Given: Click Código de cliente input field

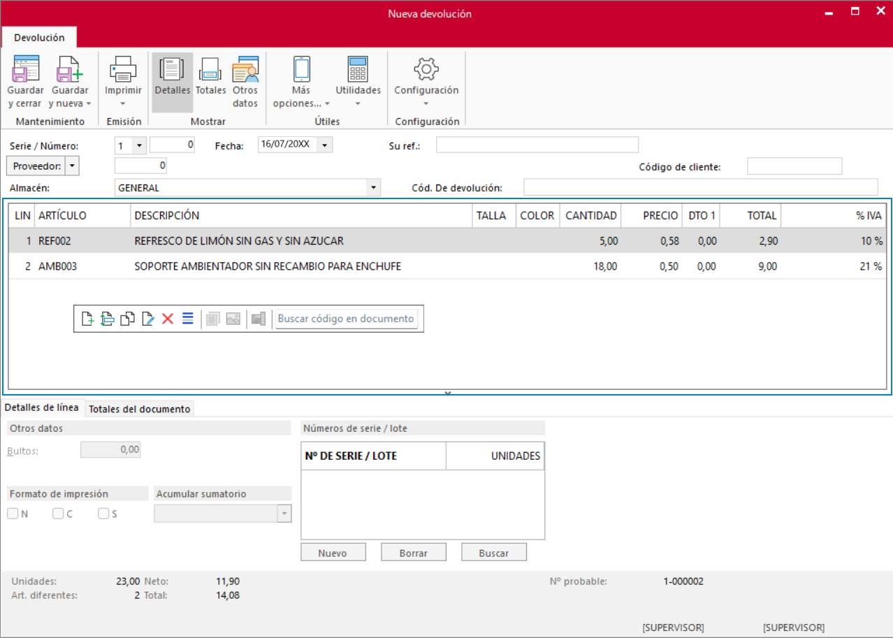Looking at the screenshot, I should [794, 166].
